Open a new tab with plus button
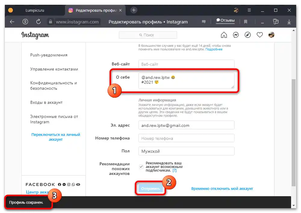The image size is (301, 213). click(134, 10)
